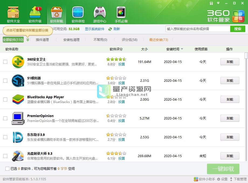Open 下载管理 download manager icon
248x183 pixels.
tap(231, 179)
